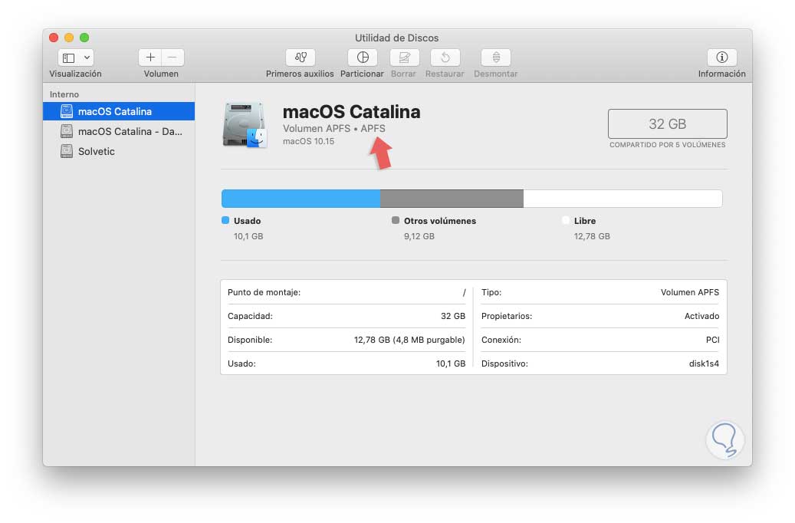Open the Visualización view dropdown
Viewport: 795px width, 523px height.
[x=75, y=58]
